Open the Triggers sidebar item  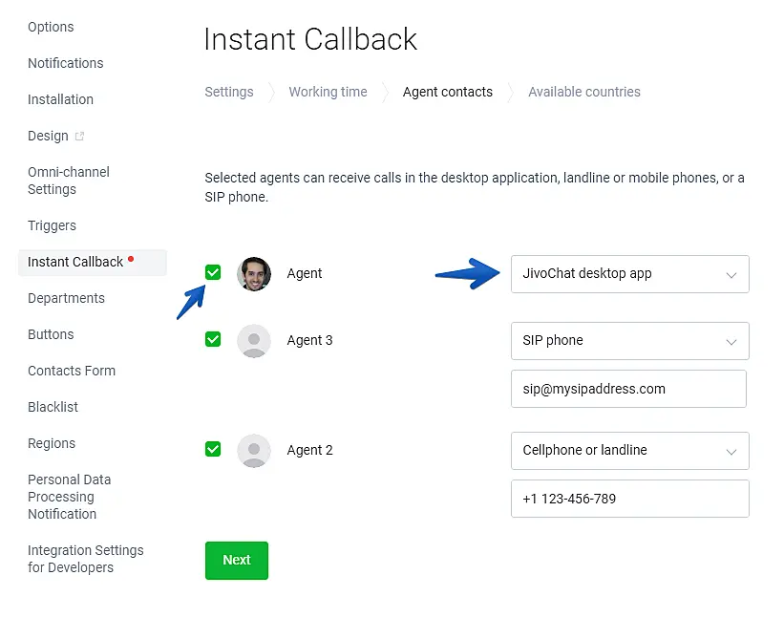coord(52,226)
